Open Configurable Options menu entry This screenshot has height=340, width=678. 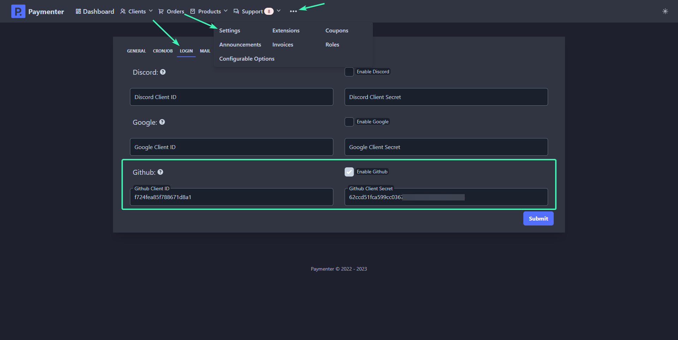247,59
